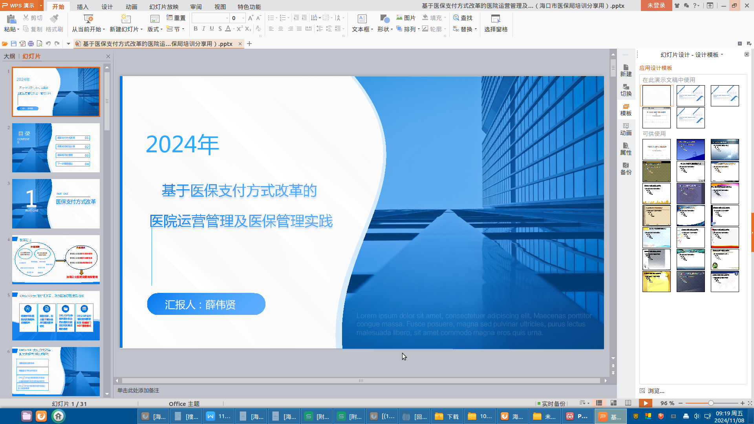Screen dimensions: 754x424
Task: Toggle normal view mode in status bar
Action: pos(599,403)
